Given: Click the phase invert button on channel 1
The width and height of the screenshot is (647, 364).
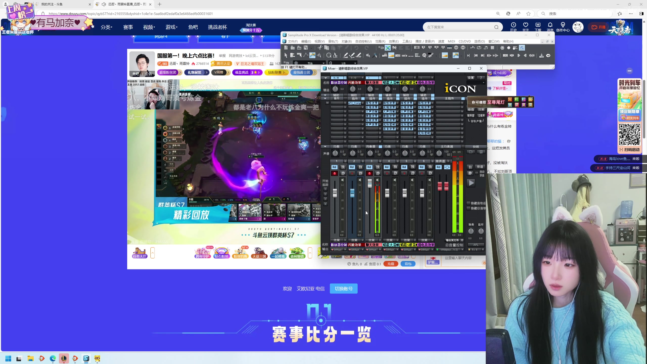Looking at the screenshot, I should coord(344,155).
